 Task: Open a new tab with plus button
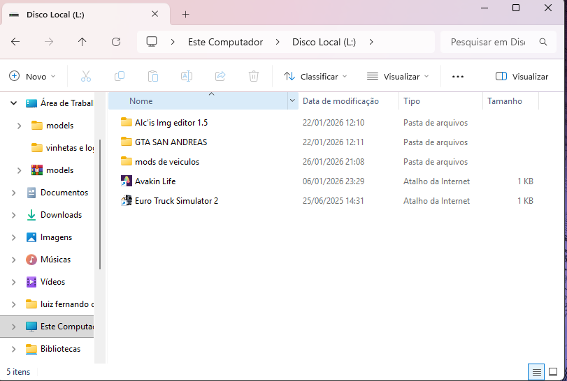click(185, 14)
